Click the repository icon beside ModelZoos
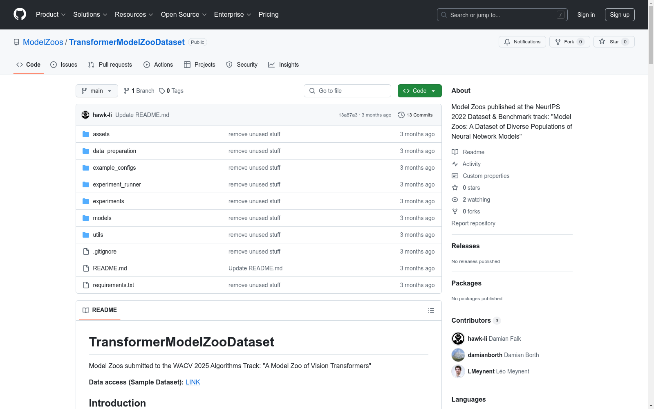 (x=16, y=42)
